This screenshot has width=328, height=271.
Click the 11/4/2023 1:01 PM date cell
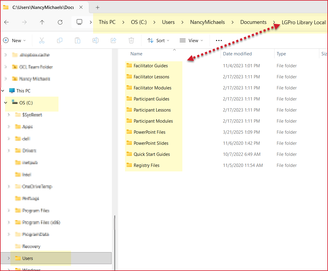tap(241, 66)
